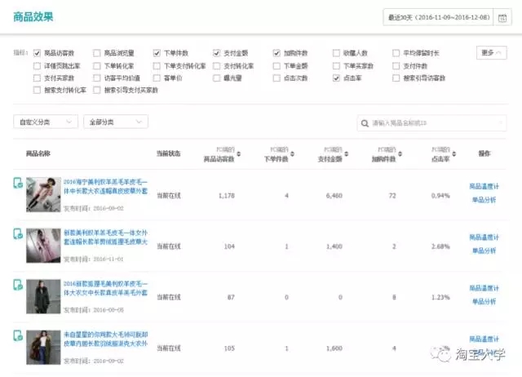Click device icon of product published 2016-09-05
Image resolution: width=522 pixels, height=377 pixels.
click(18, 285)
